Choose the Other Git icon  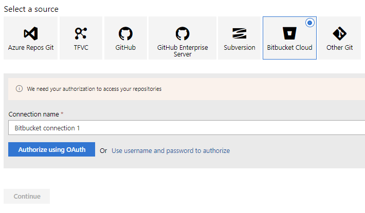point(339,34)
